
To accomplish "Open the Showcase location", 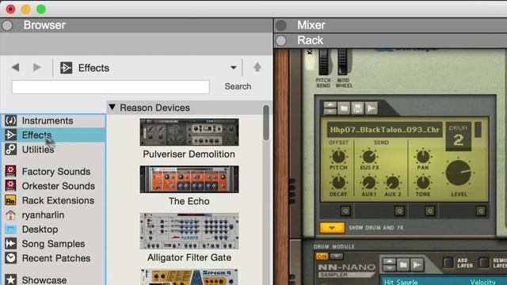I will (53, 279).
